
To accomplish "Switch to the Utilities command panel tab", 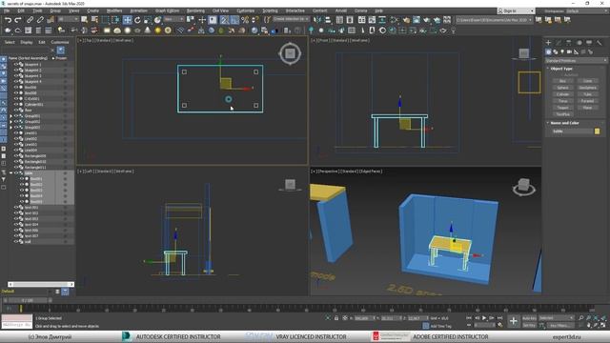I will click(600, 42).
